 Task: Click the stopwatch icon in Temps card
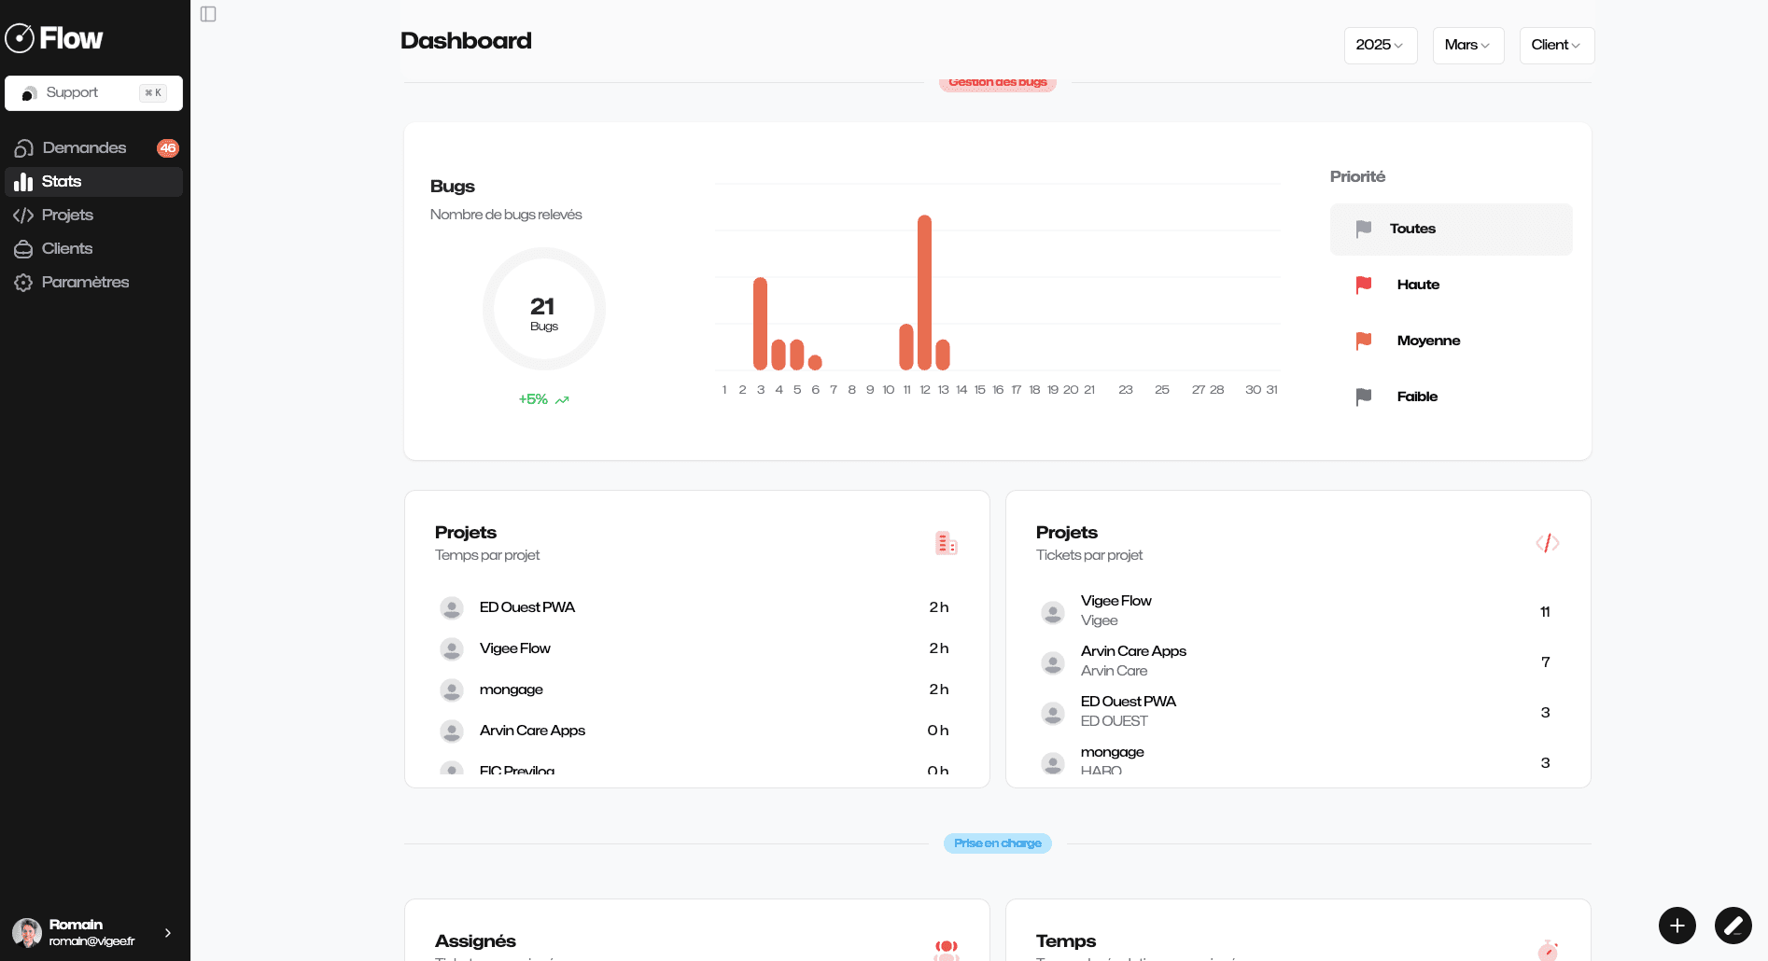pyautogui.click(x=1548, y=950)
